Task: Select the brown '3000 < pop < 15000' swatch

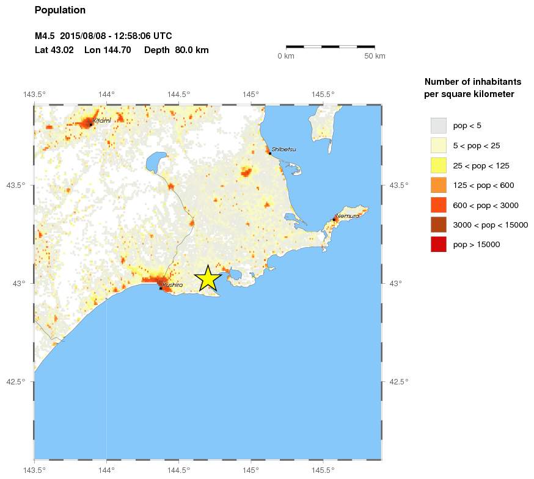Action: pyautogui.click(x=438, y=225)
